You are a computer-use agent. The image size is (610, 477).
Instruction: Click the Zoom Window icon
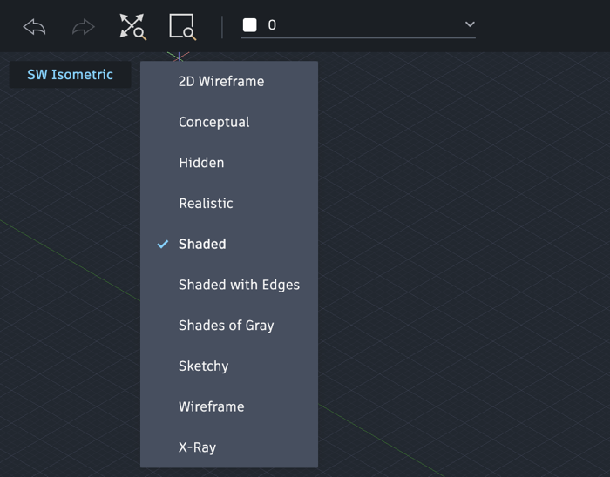pos(182,26)
